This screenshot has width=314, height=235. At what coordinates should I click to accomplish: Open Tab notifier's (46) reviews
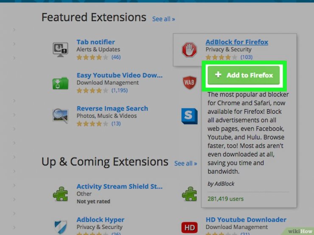coord(116,57)
